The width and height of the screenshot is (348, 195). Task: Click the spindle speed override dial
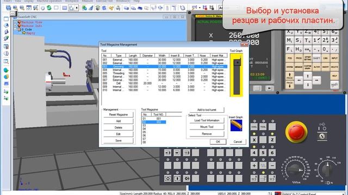327,170
